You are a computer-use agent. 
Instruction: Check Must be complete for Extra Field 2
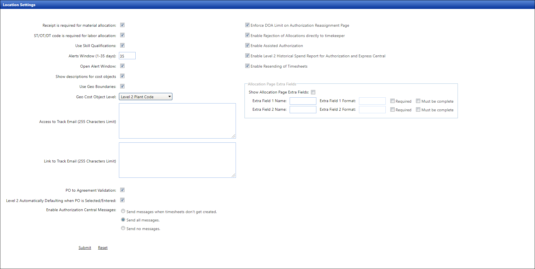click(x=418, y=110)
